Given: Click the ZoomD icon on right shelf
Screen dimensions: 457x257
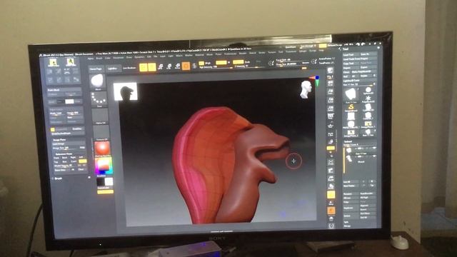Looking at the screenshot, I should coord(331,178).
